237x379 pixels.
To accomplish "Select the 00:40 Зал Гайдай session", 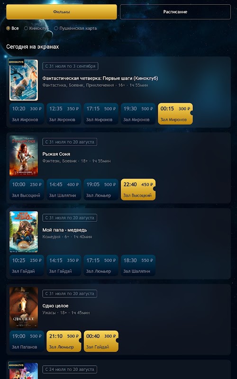I will click(x=101, y=341).
